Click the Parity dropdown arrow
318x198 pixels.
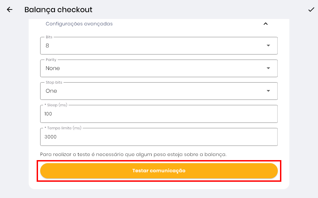[x=268, y=68]
